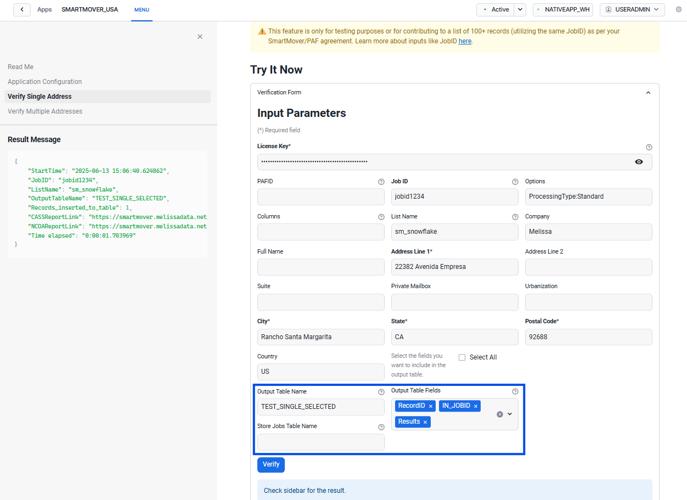Viewport: 687px width, 500px height.
Task: Open the Read Me page
Action: (21, 67)
